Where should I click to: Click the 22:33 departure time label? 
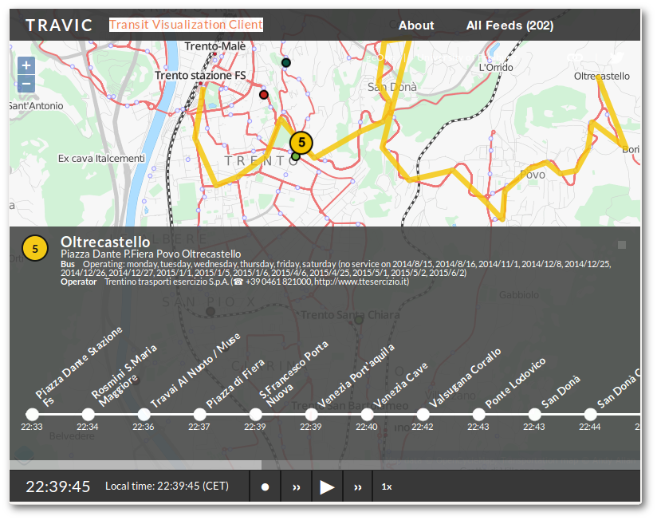(x=32, y=427)
